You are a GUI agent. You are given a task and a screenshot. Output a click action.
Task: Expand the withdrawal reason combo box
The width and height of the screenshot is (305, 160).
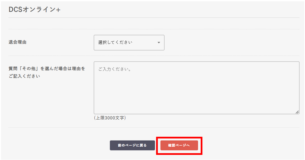click(x=129, y=42)
